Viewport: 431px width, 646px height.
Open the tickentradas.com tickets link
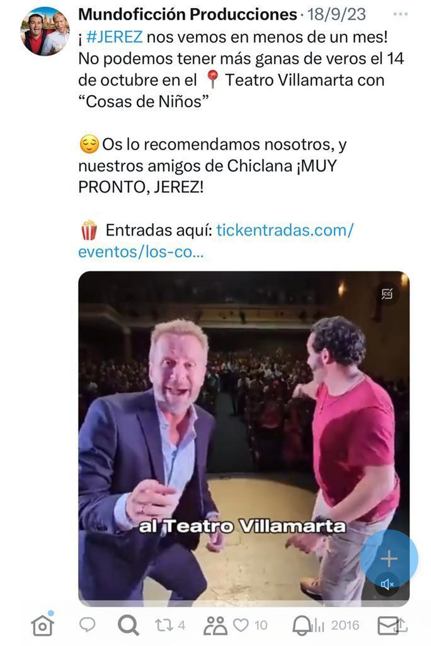pyautogui.click(x=285, y=230)
